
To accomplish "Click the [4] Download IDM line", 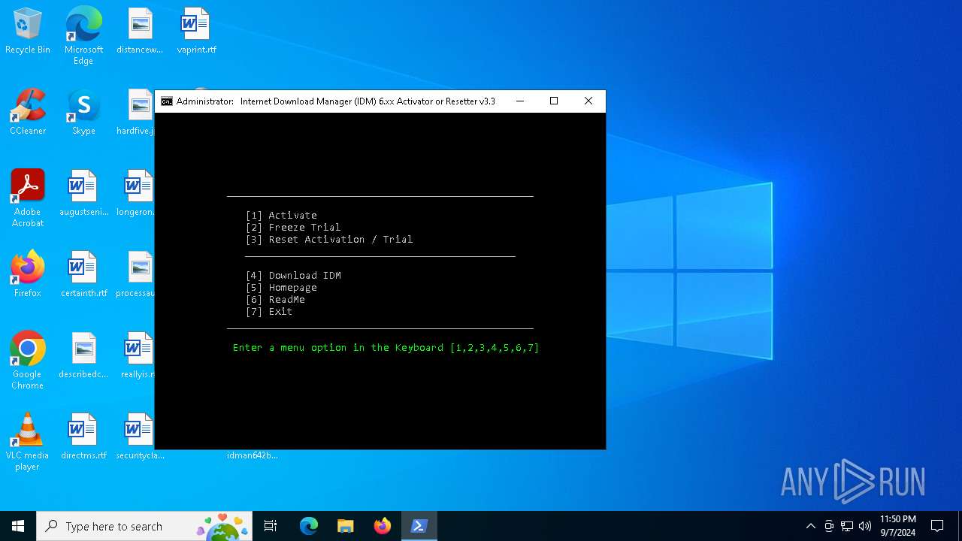I will point(293,276).
